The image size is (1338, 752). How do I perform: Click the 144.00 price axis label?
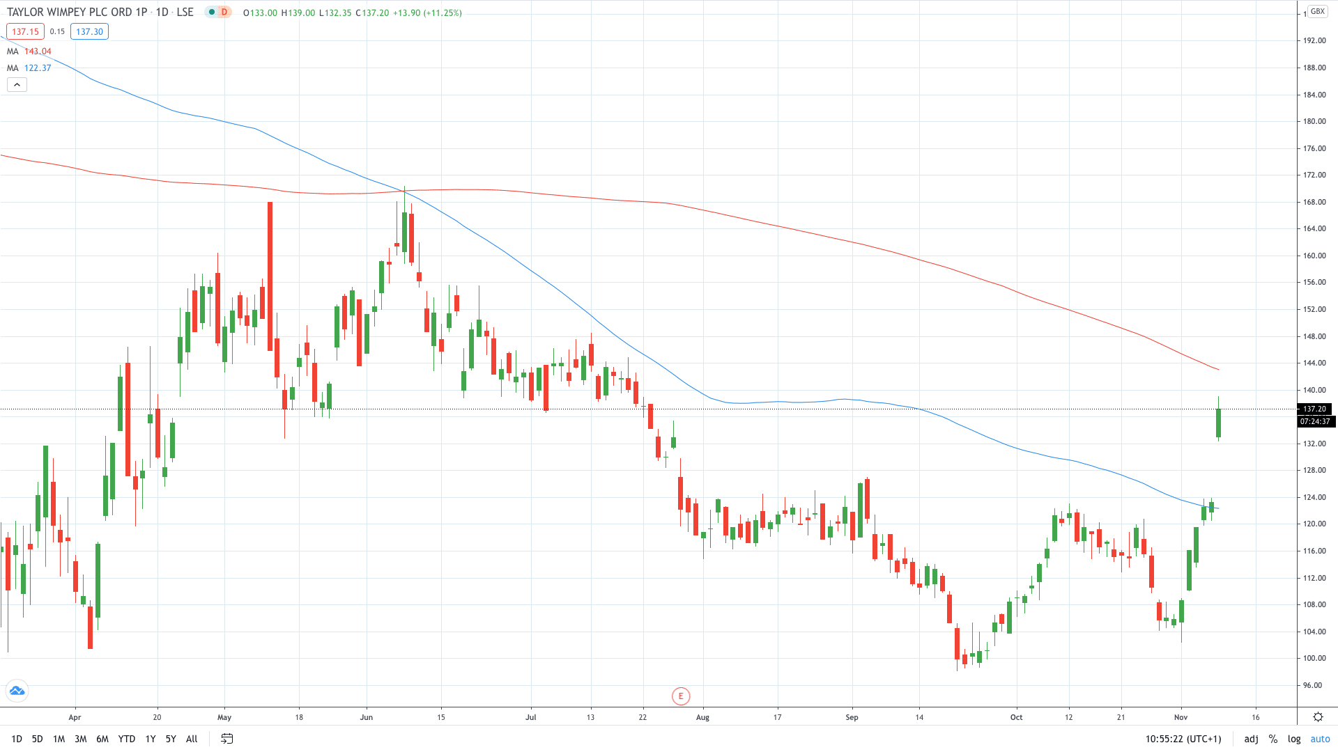[x=1314, y=363]
